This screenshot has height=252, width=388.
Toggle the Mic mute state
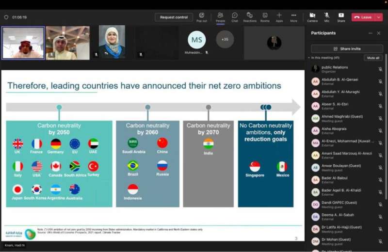point(326,17)
